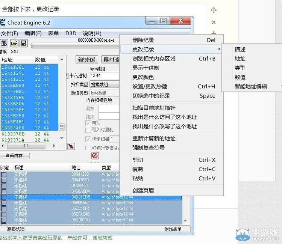Click 附加表单 at bottom right

click(173, 229)
